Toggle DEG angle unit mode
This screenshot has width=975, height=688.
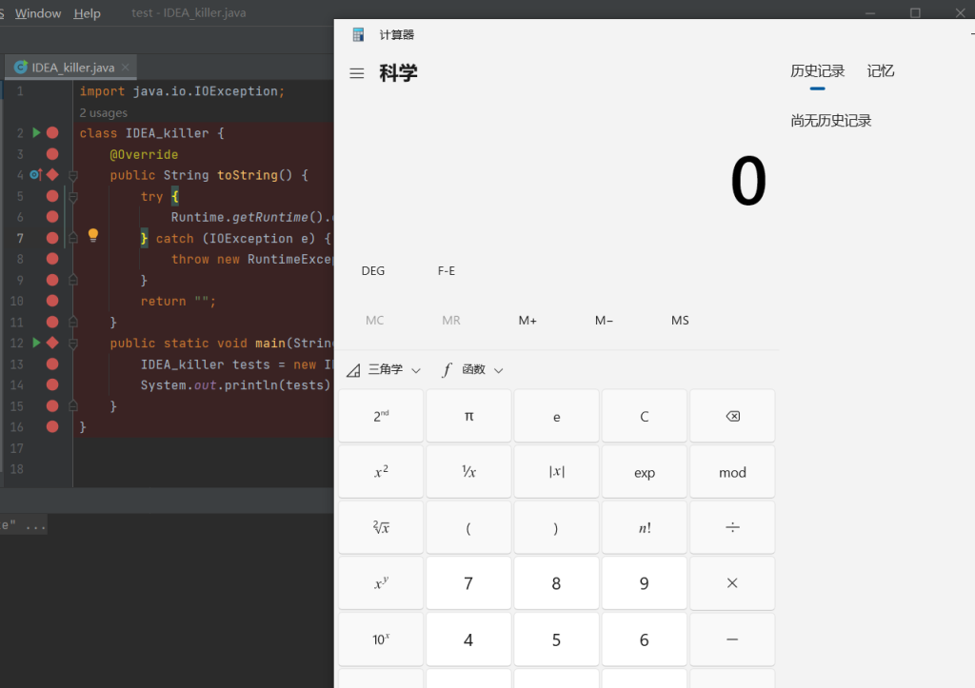(x=373, y=271)
